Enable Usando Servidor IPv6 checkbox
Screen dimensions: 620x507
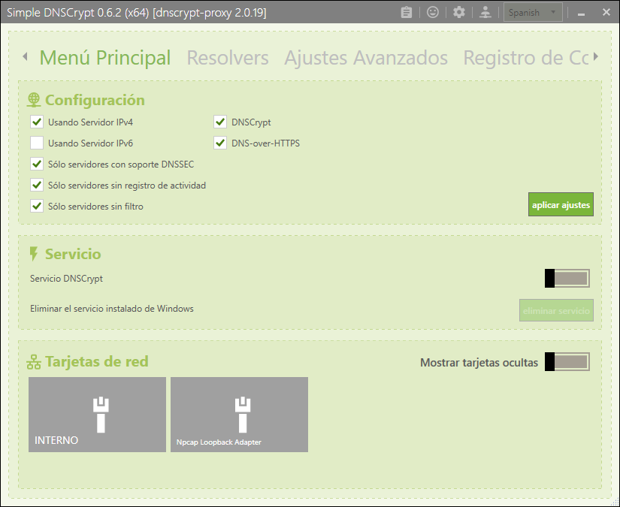pyautogui.click(x=37, y=143)
